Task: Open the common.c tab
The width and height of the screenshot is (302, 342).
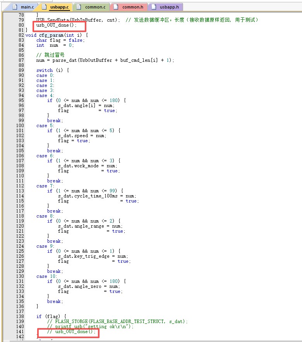Action: tap(94, 7)
